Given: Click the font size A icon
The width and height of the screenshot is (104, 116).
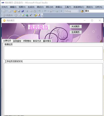Looking at the screenshot, I should click(x=31, y=15).
